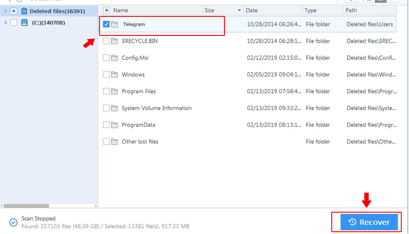Screen dimensions: 409x234
Task: Click Windows date 02/05/2019 cell
Action: (x=274, y=75)
